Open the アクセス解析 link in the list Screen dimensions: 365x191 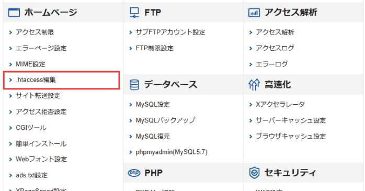point(275,32)
